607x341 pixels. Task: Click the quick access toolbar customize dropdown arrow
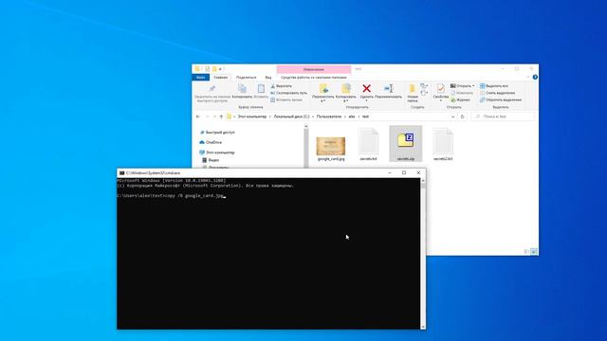click(220, 69)
